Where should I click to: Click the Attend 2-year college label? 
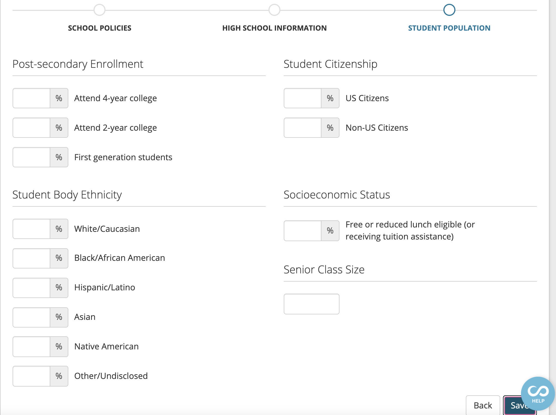116,128
